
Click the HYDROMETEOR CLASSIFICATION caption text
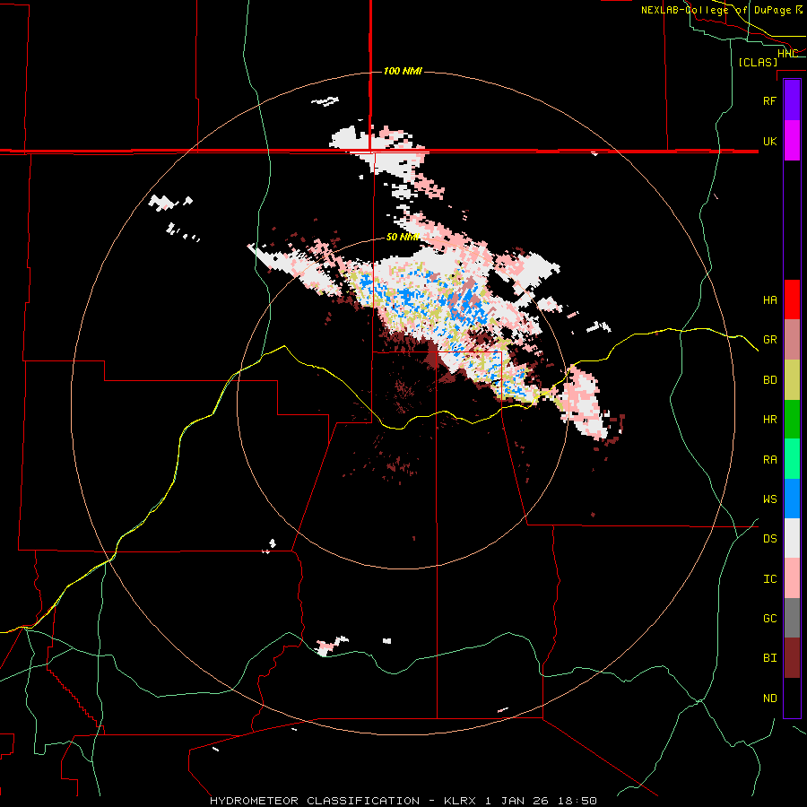[x=315, y=801]
